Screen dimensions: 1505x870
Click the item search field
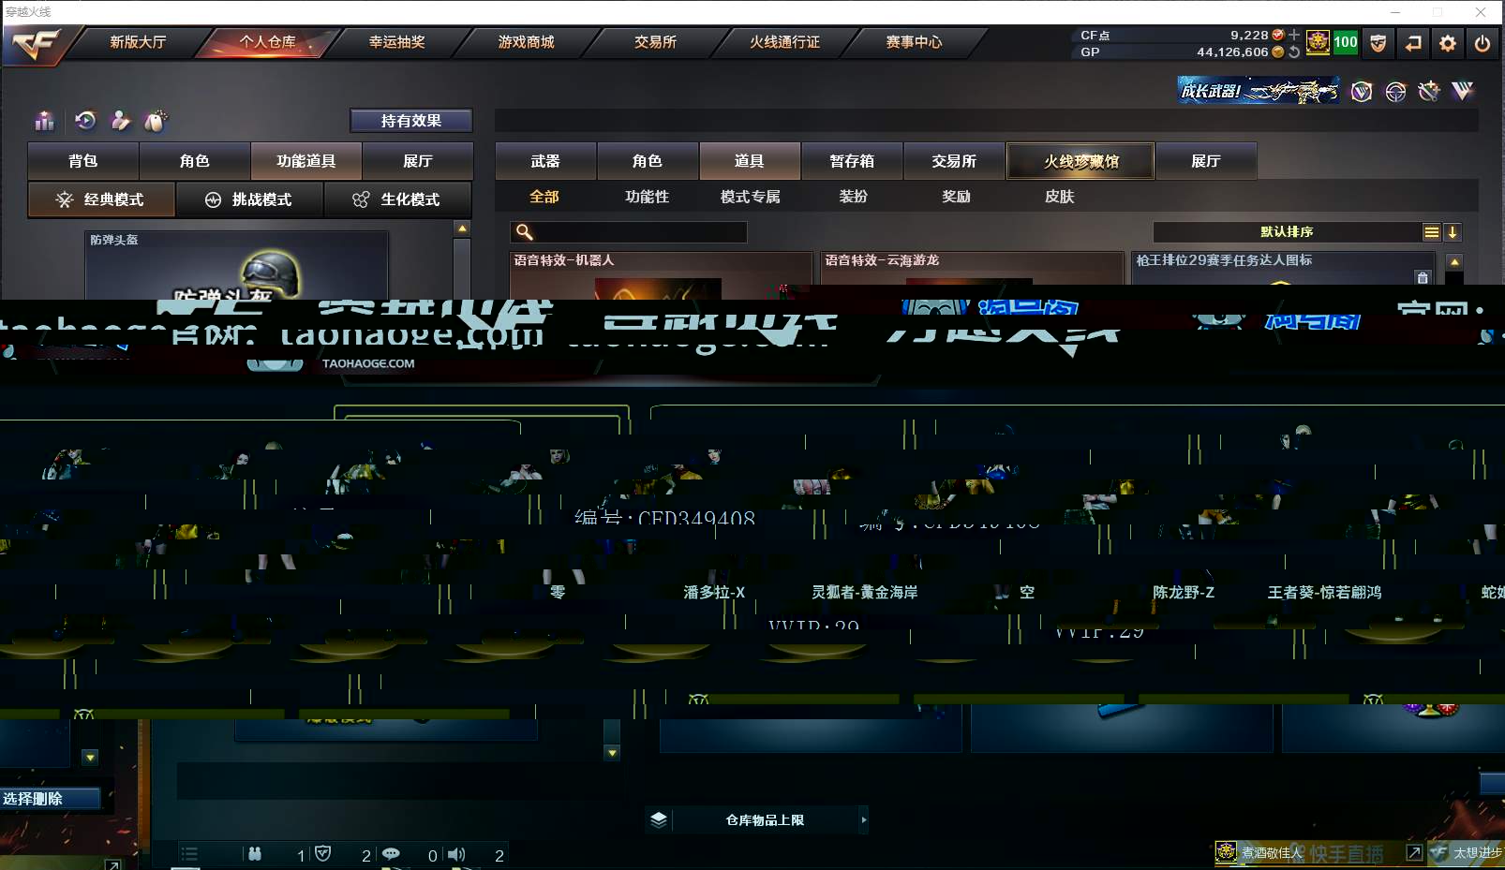629,232
